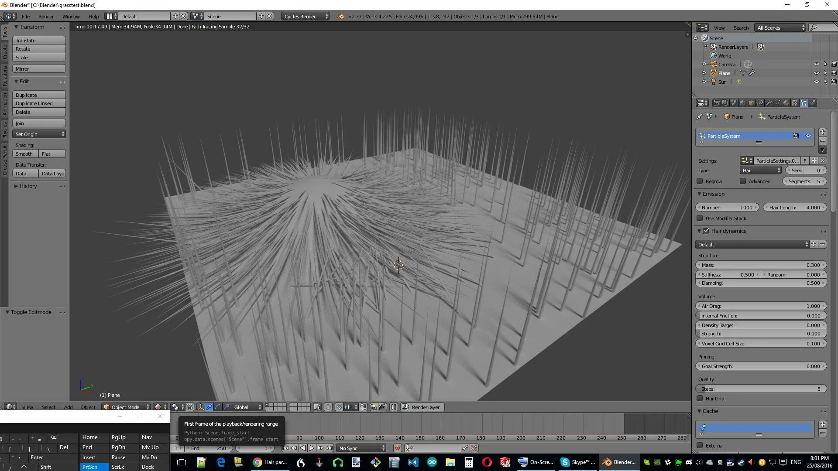The width and height of the screenshot is (838, 471).
Task: Open the Scene properties tab icon
Action: pyautogui.click(x=734, y=103)
